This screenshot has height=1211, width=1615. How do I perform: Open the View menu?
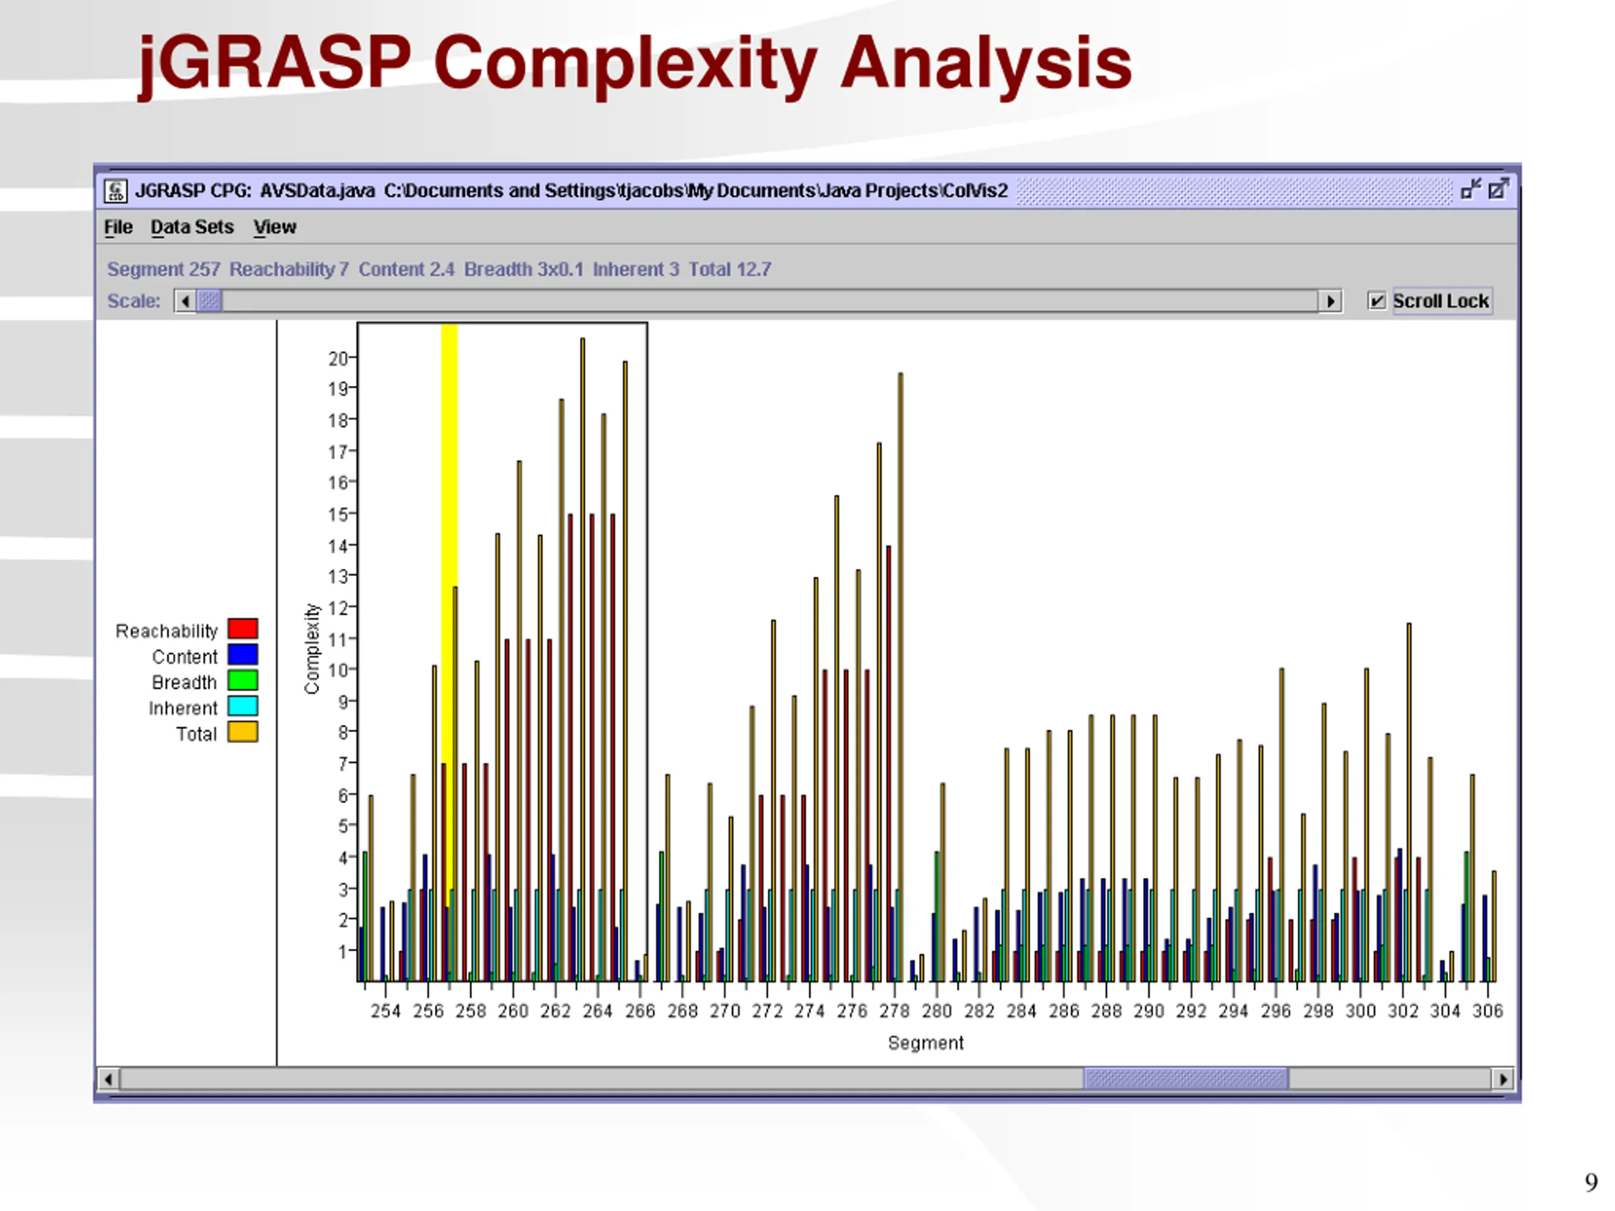pyautogui.click(x=274, y=227)
